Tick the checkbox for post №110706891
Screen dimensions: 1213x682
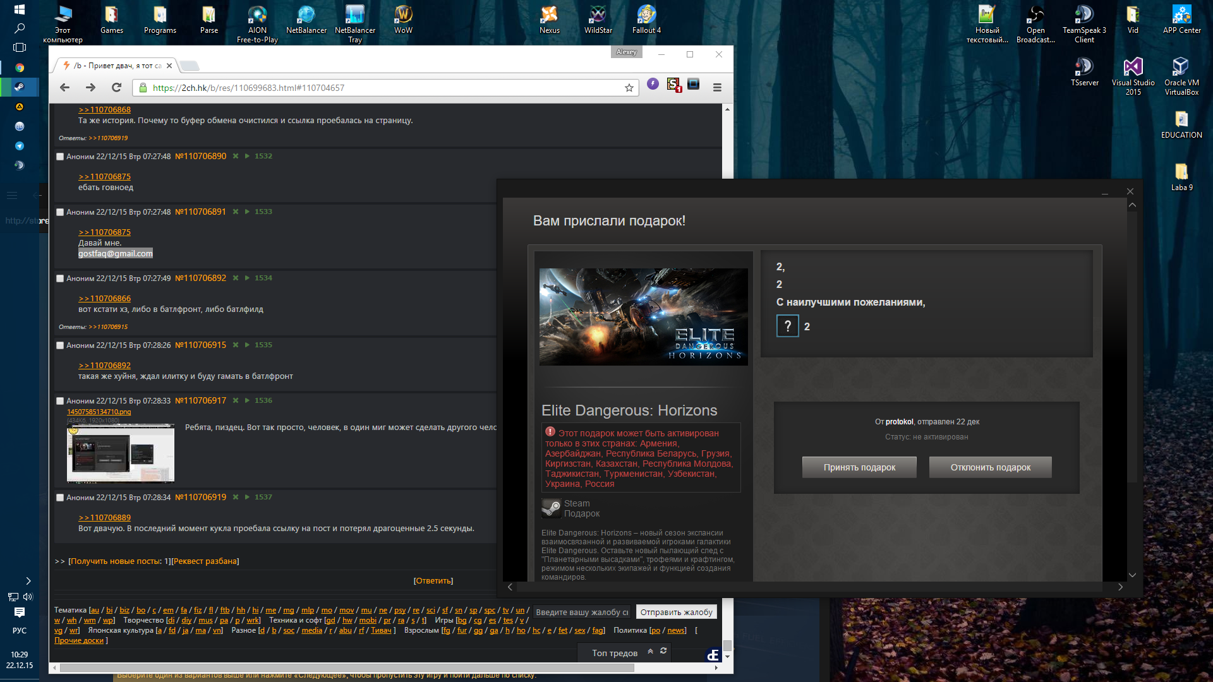tap(60, 212)
